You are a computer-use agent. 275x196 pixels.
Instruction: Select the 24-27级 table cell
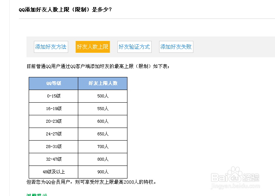pos(54,134)
